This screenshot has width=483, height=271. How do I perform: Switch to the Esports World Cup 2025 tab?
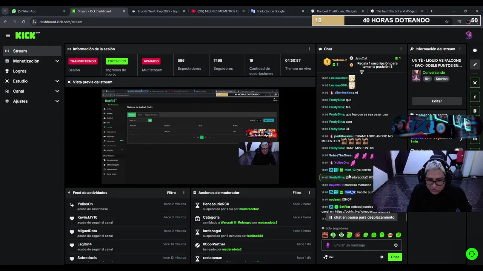[158, 11]
